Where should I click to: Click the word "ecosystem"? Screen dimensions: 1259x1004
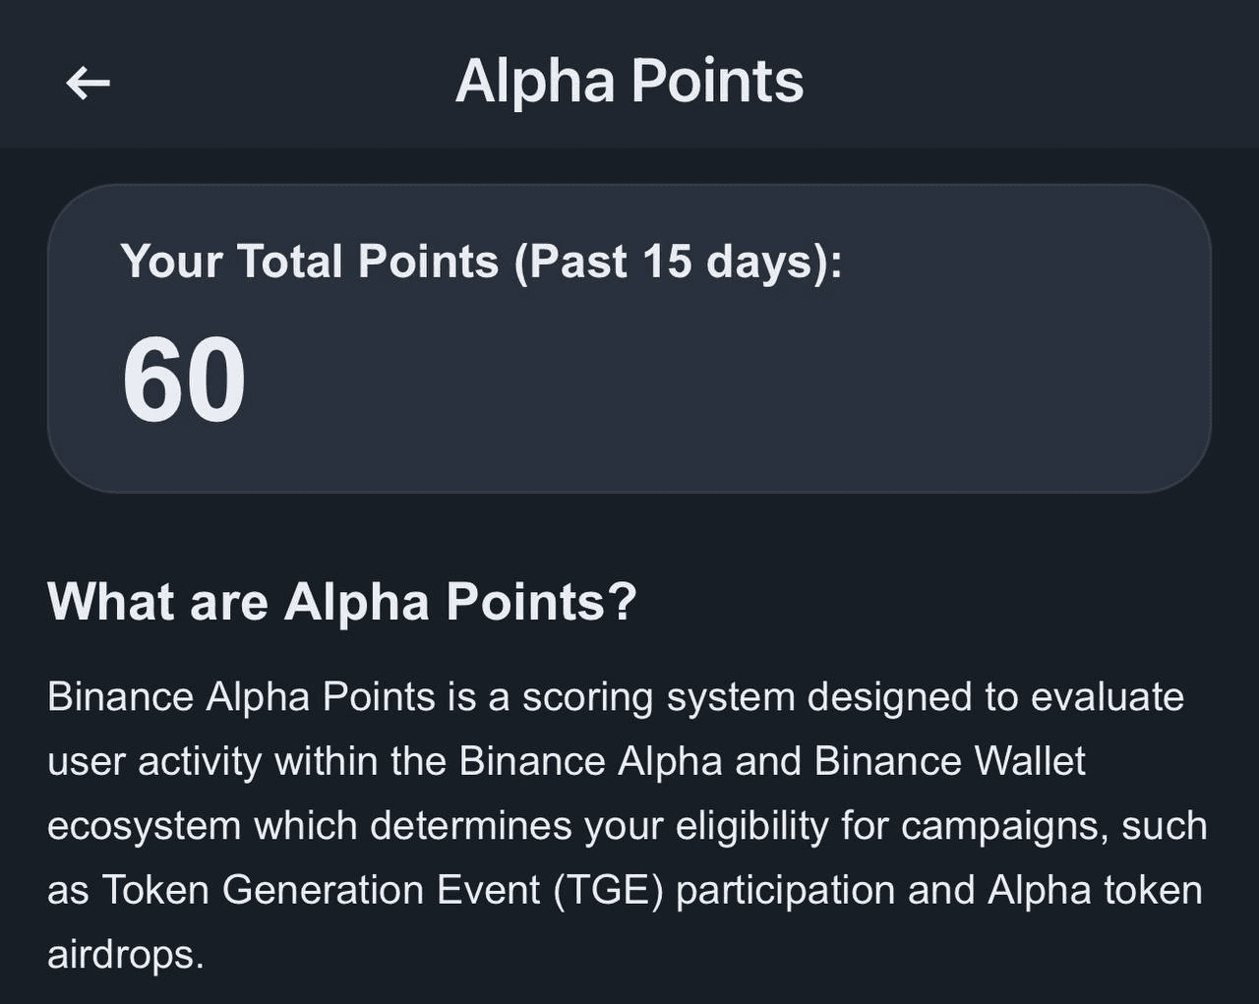(x=144, y=826)
